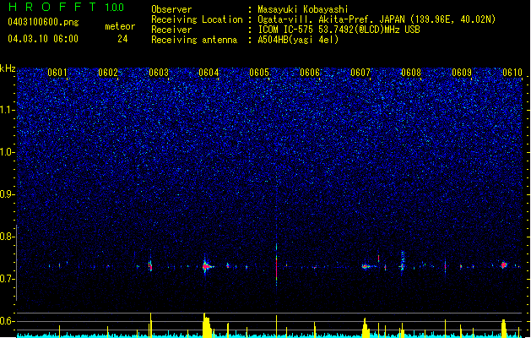531x338 pixels.
Task: Click the wide yellow intensity peak under 0604
Action: [207, 325]
